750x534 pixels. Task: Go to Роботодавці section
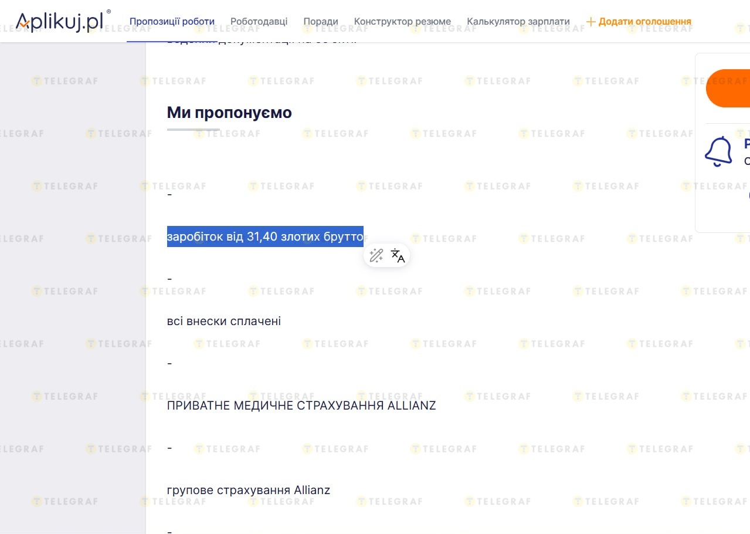click(x=259, y=22)
